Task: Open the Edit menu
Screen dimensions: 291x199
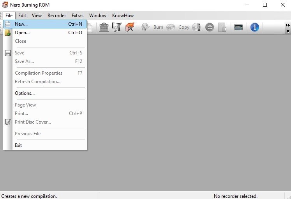Action: 22,16
